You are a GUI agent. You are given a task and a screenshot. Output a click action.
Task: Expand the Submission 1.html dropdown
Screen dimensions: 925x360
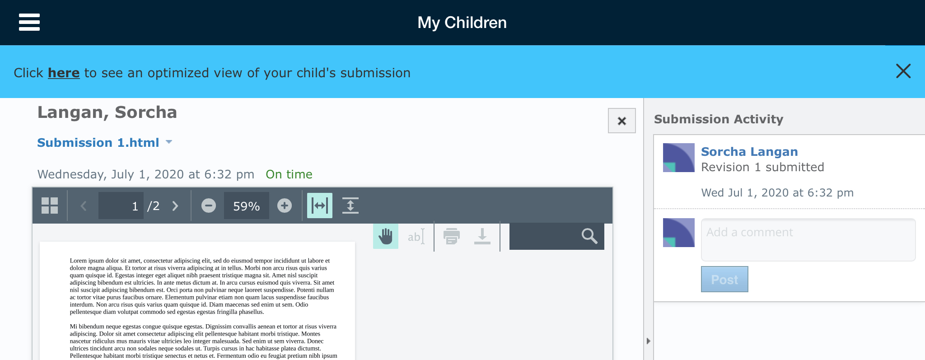click(x=169, y=142)
